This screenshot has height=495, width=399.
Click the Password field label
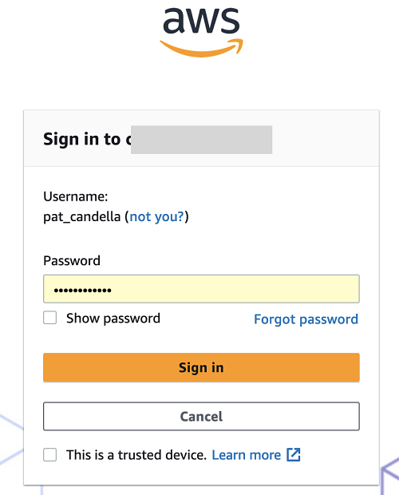coord(72,261)
